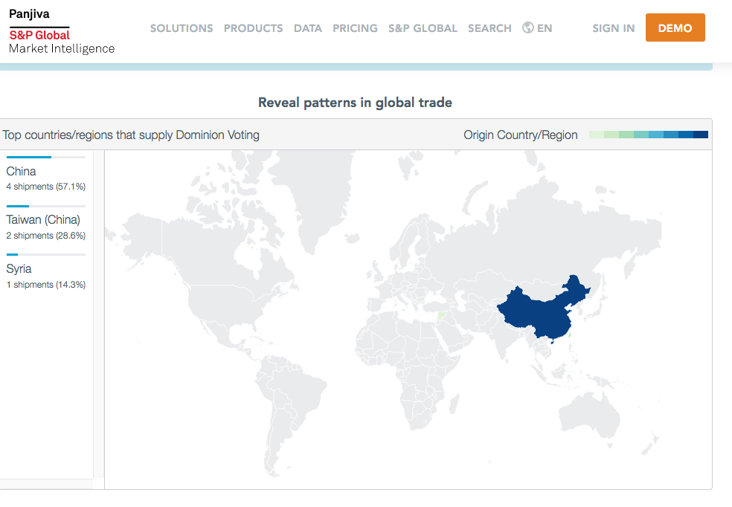Go to the DATA menu item
The width and height of the screenshot is (732, 507).
[308, 28]
